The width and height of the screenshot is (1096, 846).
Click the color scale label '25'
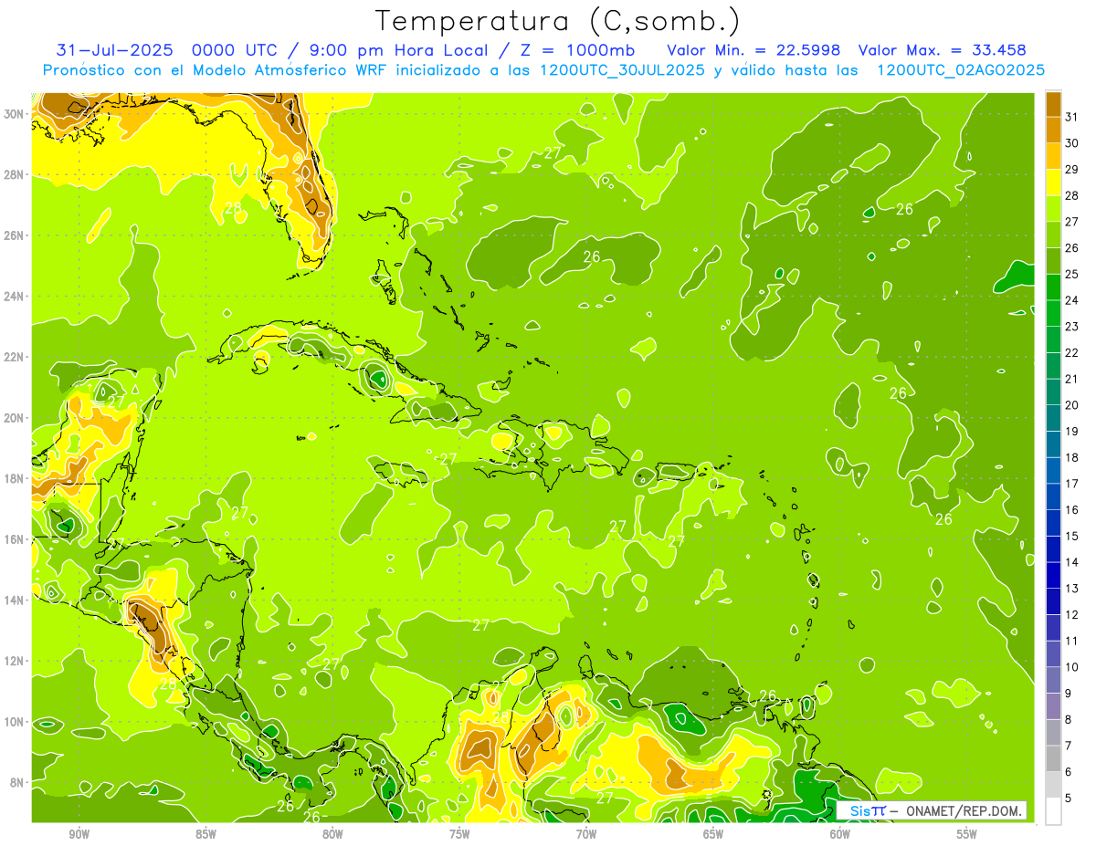tap(1072, 274)
